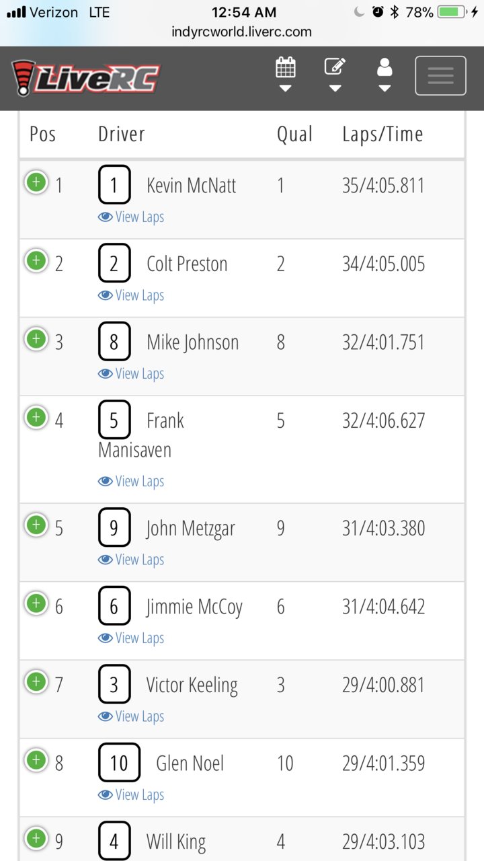Expand green plus for Frank Manisaven row
This screenshot has height=861, width=484.
[36, 417]
